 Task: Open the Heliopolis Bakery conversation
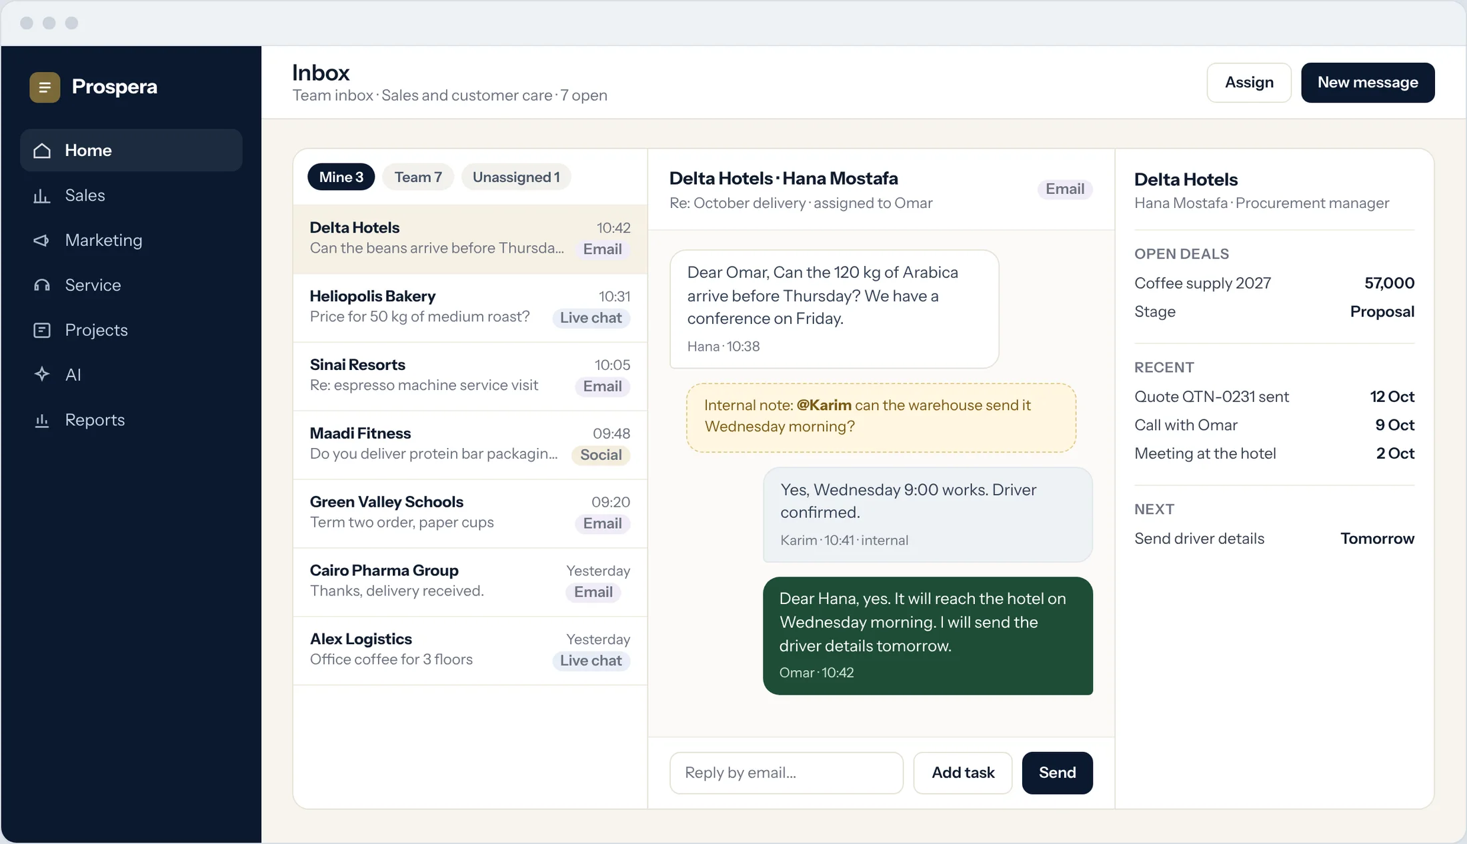point(470,307)
